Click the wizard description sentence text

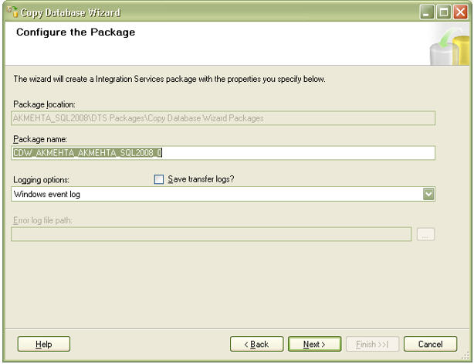[x=169, y=79]
